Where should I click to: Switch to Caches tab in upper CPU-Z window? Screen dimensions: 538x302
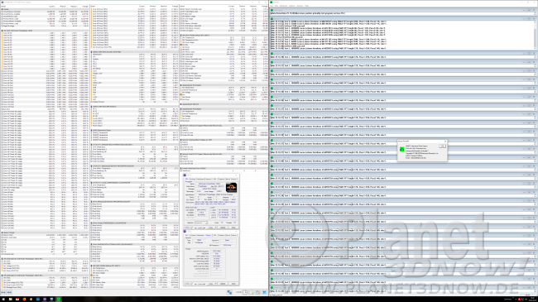click(x=193, y=180)
